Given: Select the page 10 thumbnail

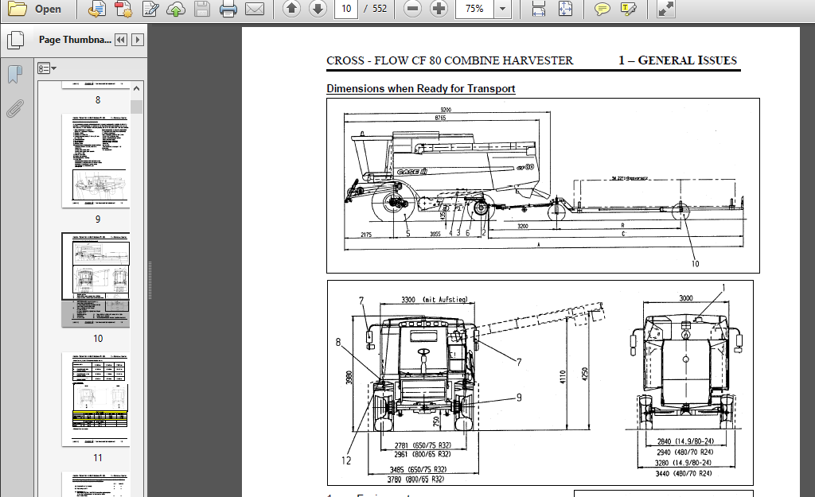Looking at the screenshot, I should tap(96, 280).
